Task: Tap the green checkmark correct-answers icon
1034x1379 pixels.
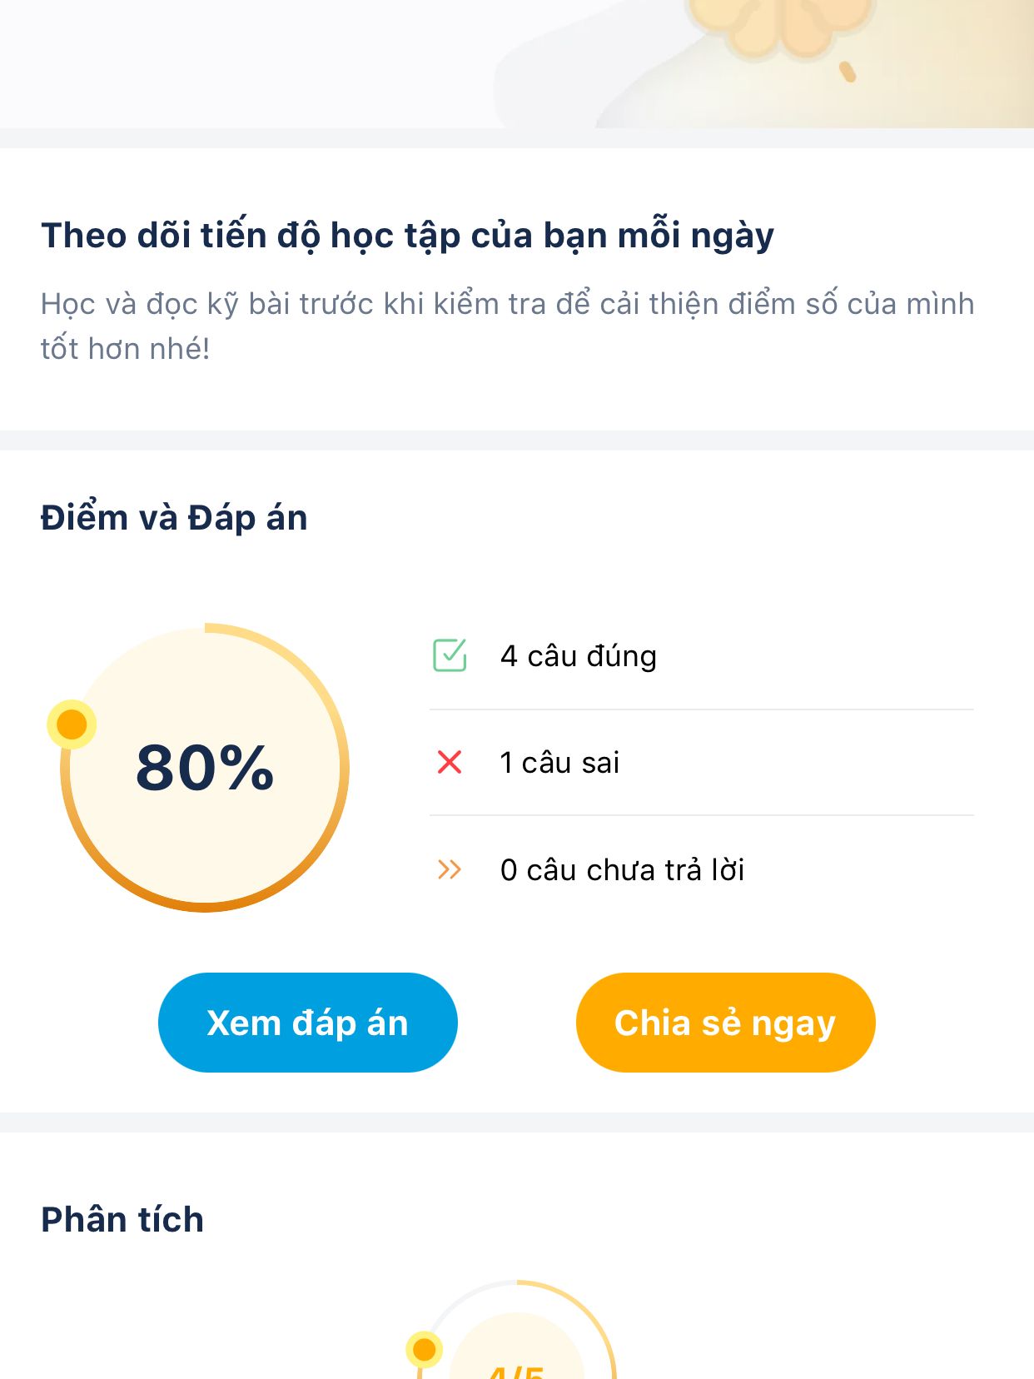Action: [x=450, y=655]
